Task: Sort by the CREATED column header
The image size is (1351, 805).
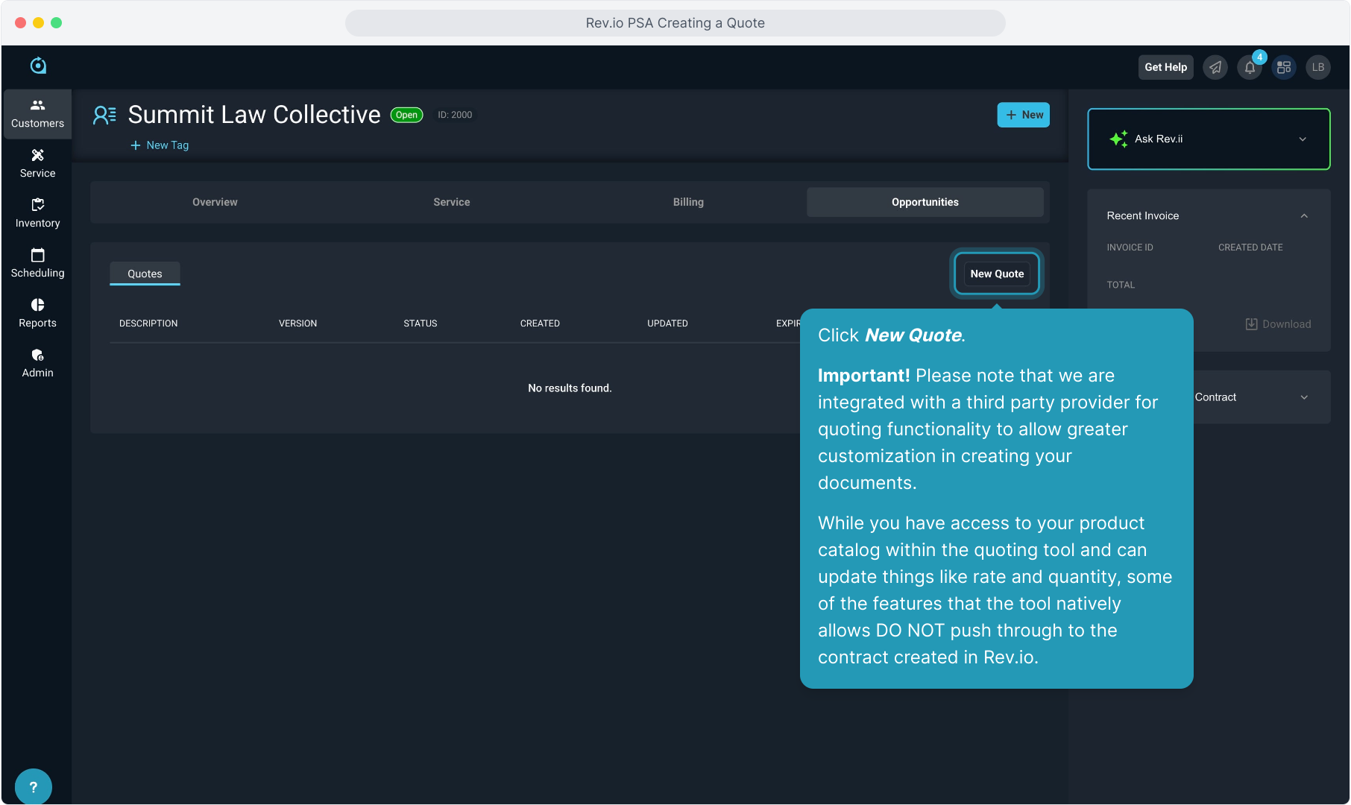Action: click(x=540, y=323)
